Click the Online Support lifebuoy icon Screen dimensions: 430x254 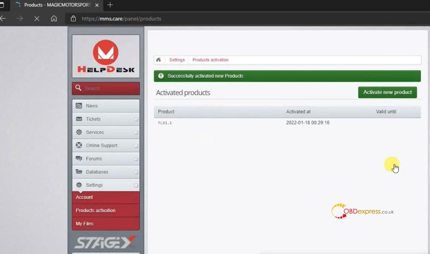tap(79, 145)
